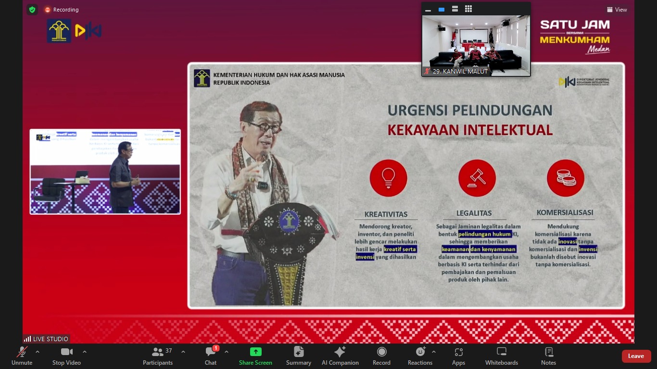The height and width of the screenshot is (369, 657).
Task: Open the Chat panel
Action: [211, 356]
